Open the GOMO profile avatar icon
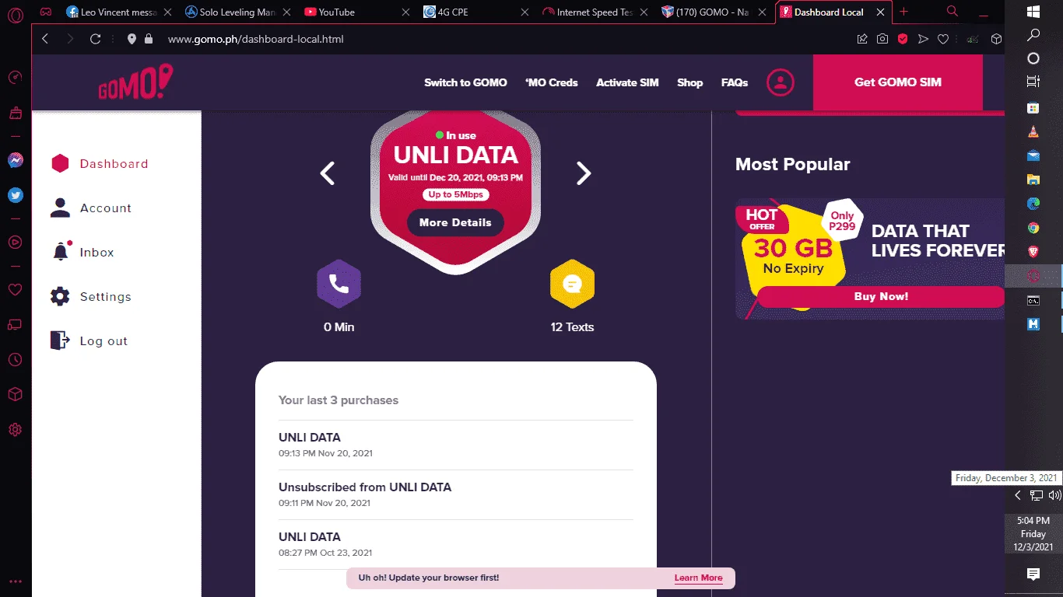The image size is (1063, 597). click(781, 82)
